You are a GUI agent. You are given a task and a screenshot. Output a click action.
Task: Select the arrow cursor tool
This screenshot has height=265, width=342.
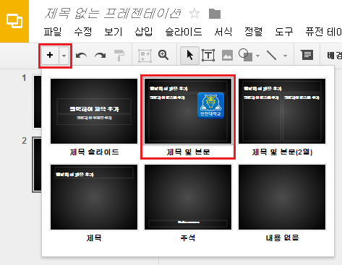click(x=189, y=56)
